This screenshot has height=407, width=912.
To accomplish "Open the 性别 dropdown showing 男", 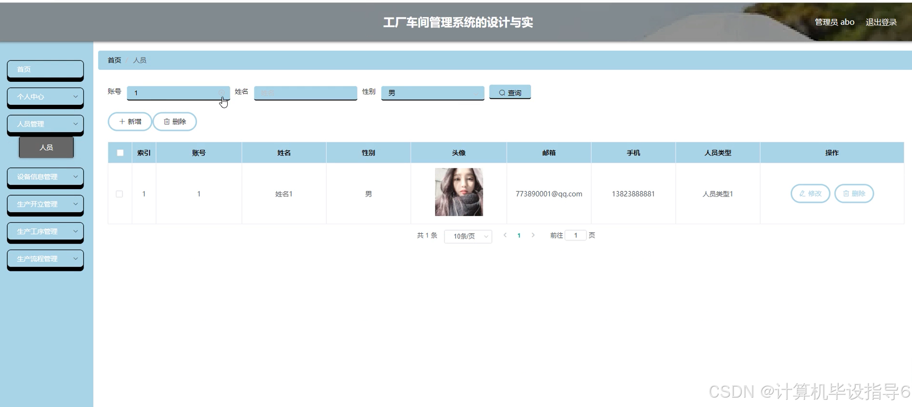I will click(433, 92).
